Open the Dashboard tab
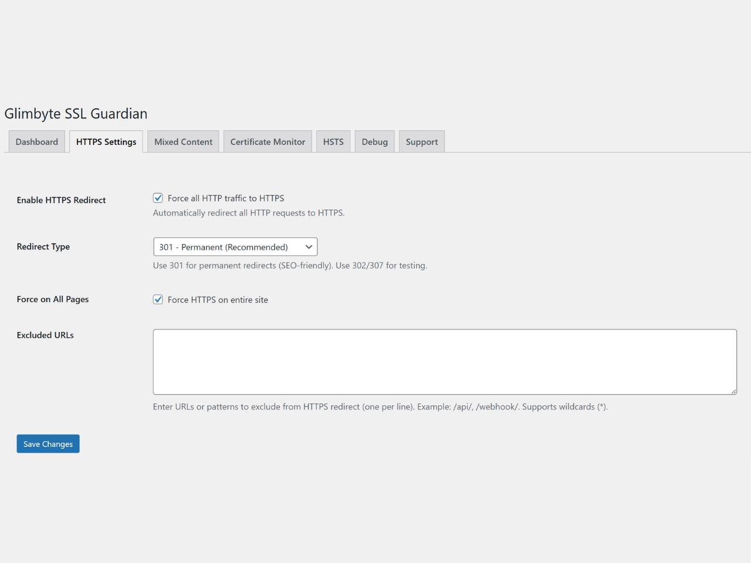 pyautogui.click(x=37, y=142)
